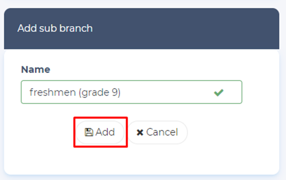Click the blank area right of Cancel
Viewport: 286px width, 180px height.
228,133
